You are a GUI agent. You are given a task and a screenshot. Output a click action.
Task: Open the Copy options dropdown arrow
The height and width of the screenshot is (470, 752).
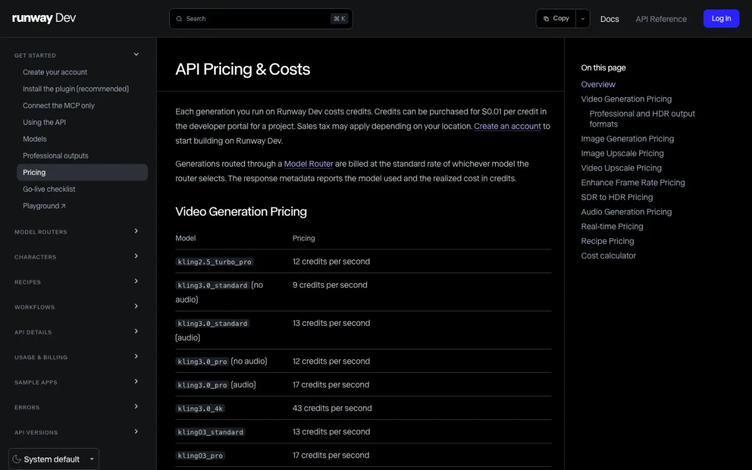point(583,19)
